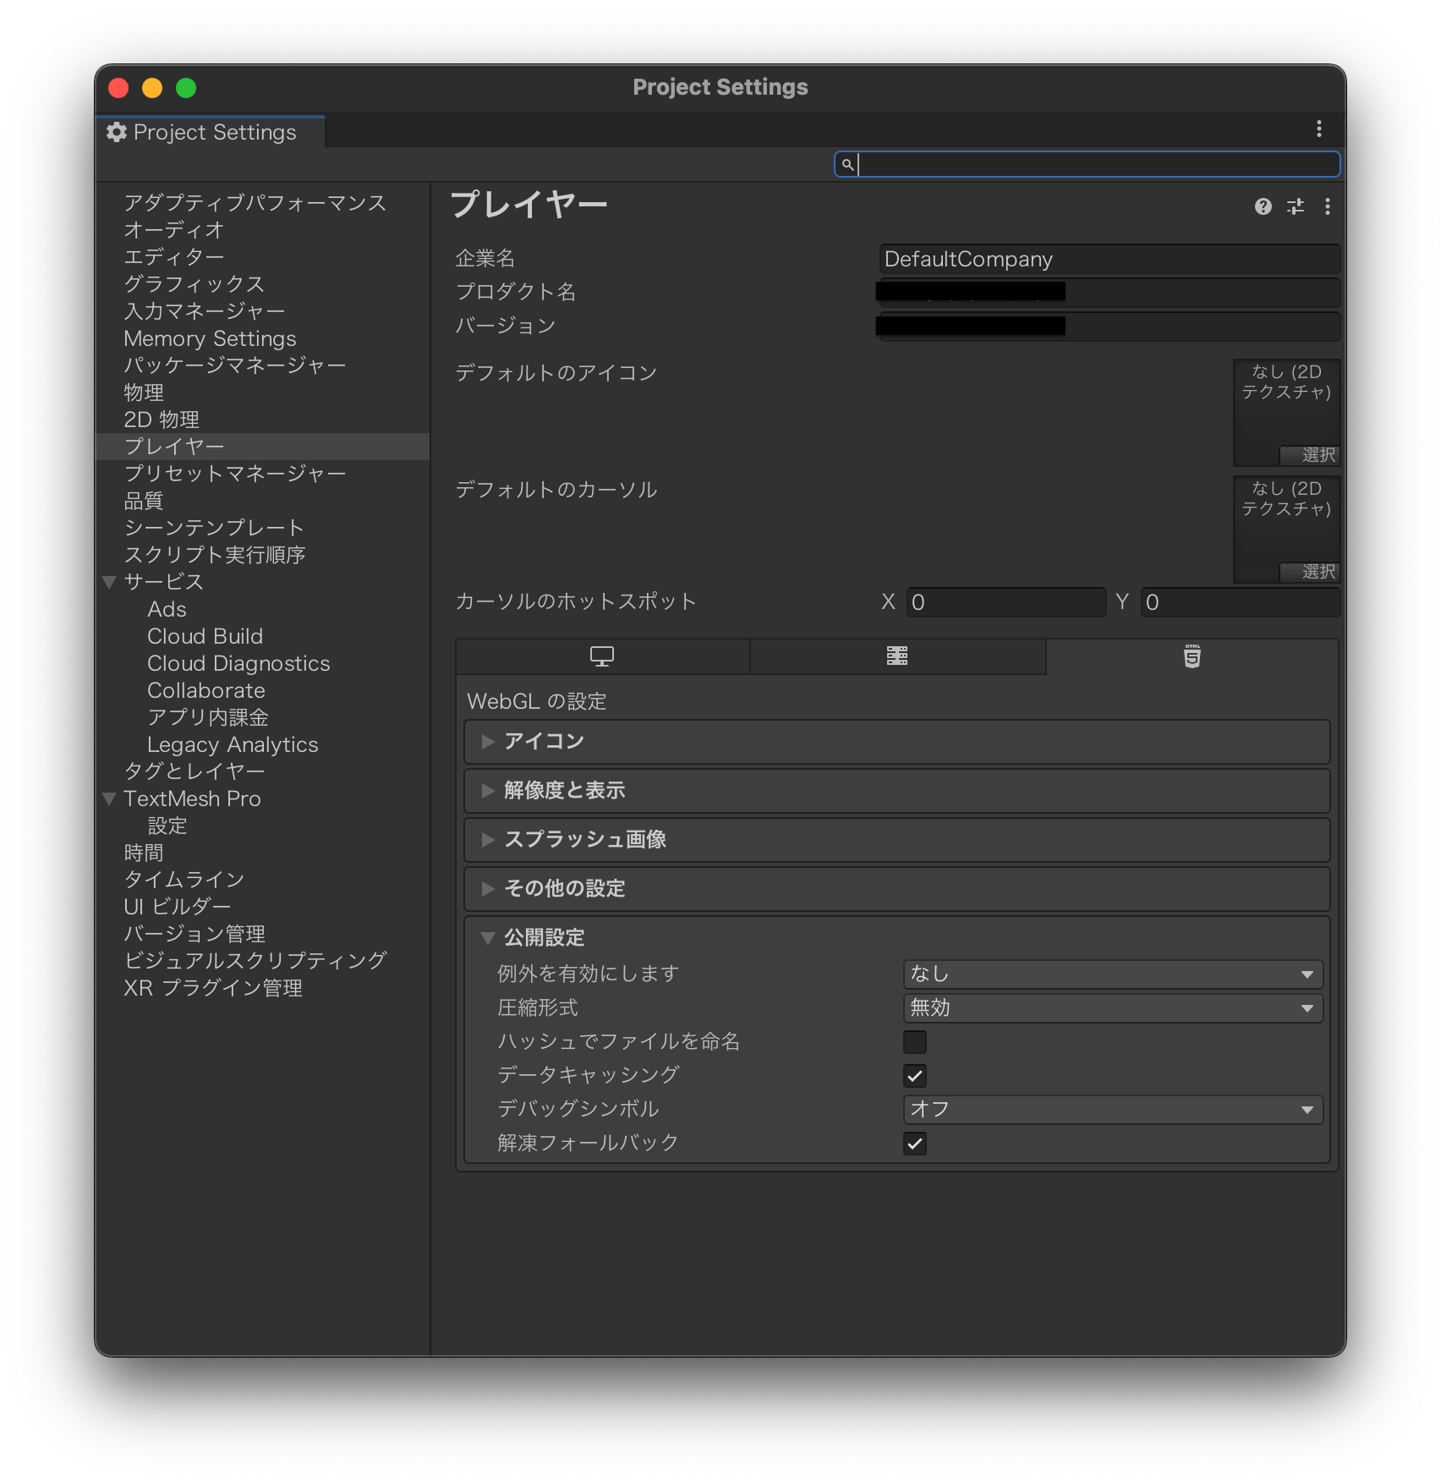This screenshot has width=1441, height=1482.
Task: Expand the その他の設定 section
Action: 897,889
